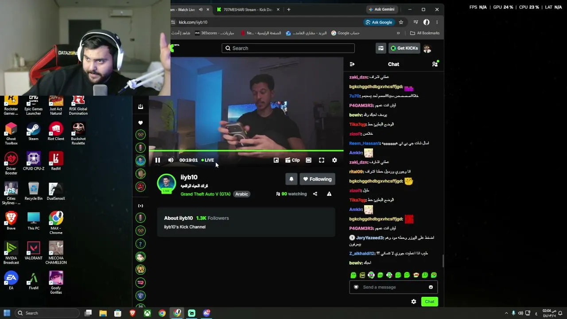
Task: Open taskbar volume control
Action: coord(521,313)
